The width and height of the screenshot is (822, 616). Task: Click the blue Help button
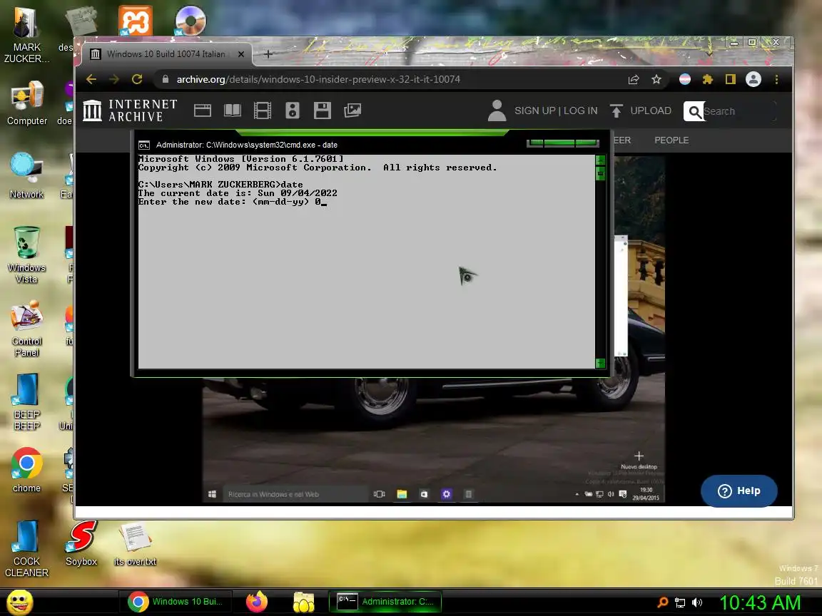739,491
